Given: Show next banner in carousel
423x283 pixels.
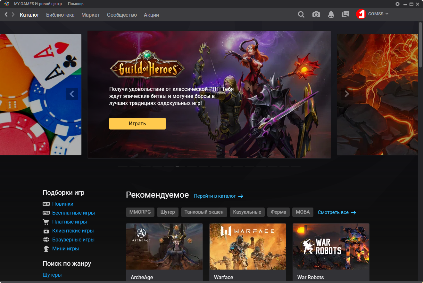Looking at the screenshot, I should pyautogui.click(x=346, y=94).
